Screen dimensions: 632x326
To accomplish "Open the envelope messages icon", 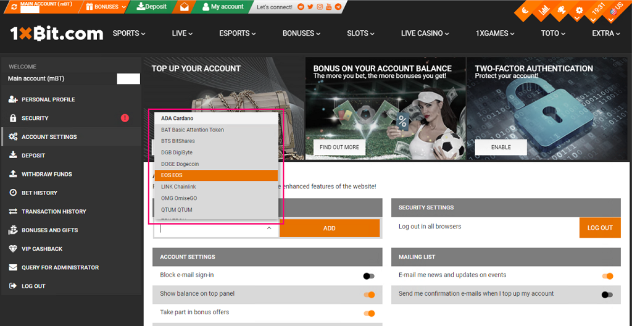I will [184, 6].
